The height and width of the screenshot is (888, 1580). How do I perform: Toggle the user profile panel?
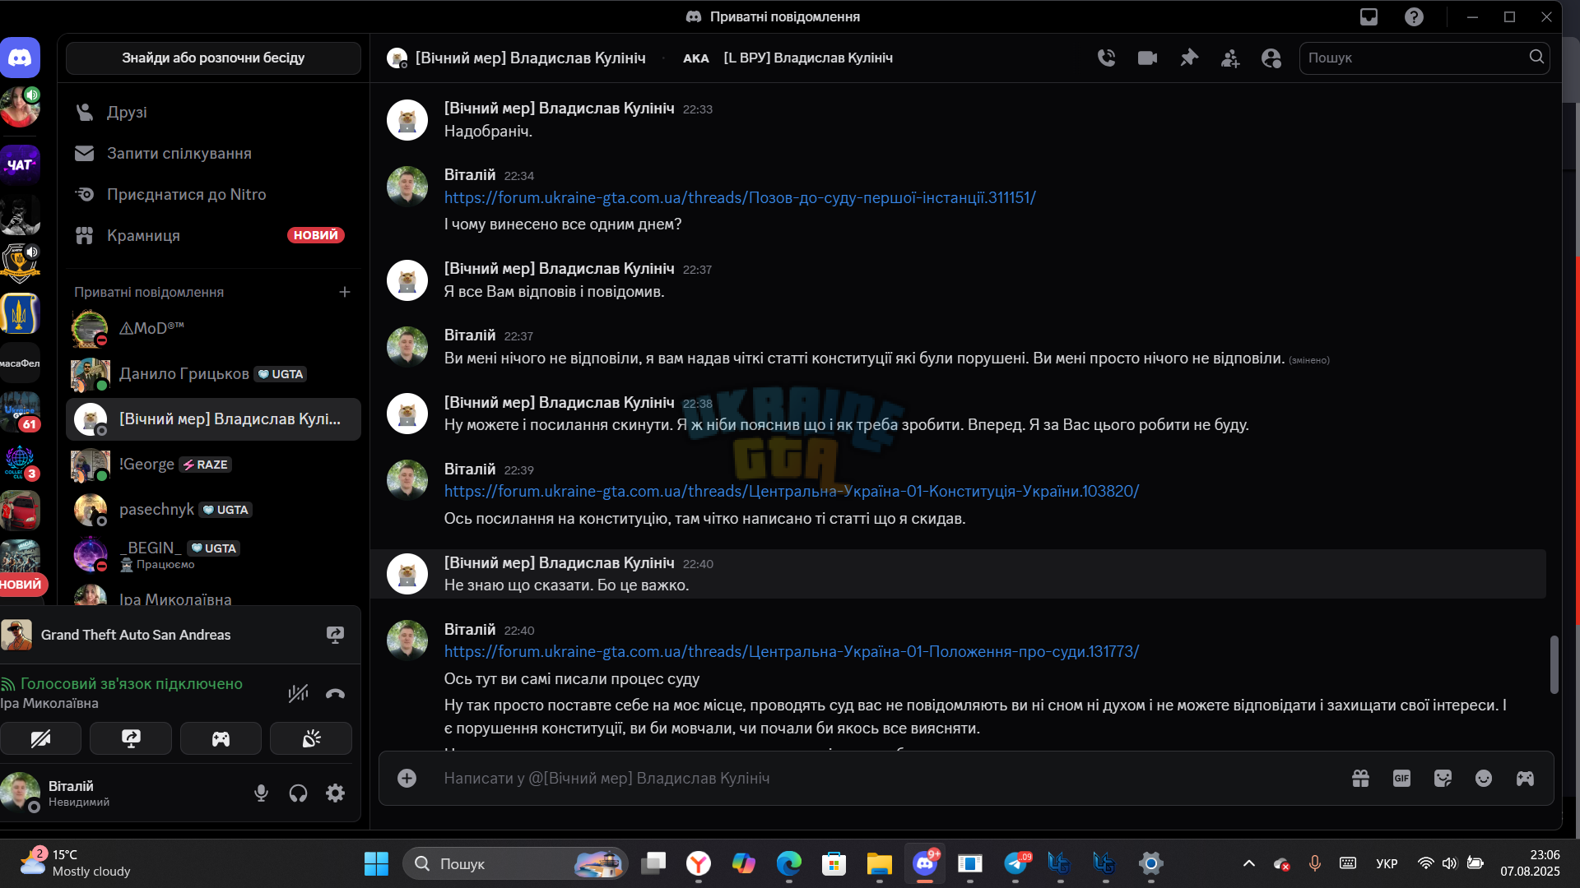pos(1271,58)
